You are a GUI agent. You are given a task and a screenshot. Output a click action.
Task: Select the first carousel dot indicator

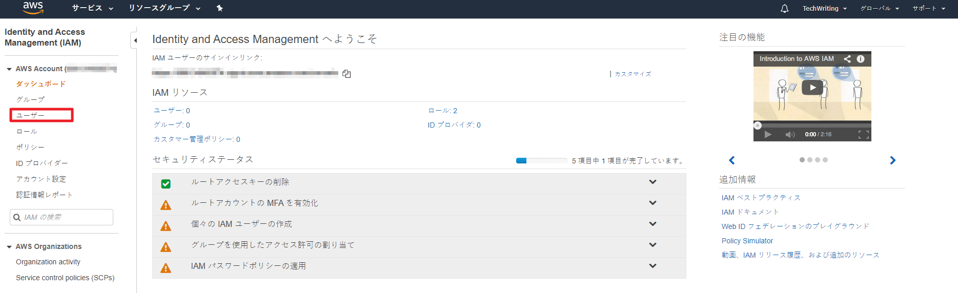point(802,160)
